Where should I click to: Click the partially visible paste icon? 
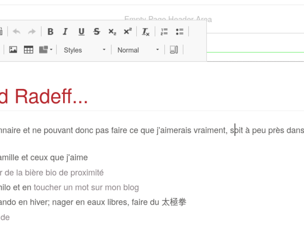point(1,32)
